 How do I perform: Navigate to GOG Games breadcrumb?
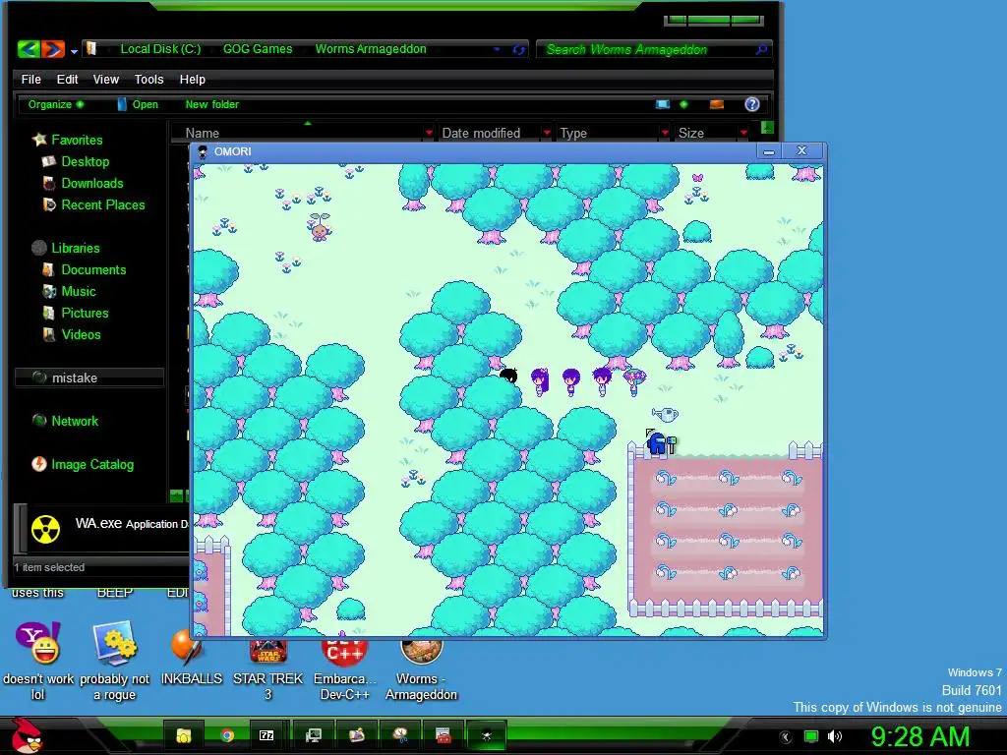click(258, 49)
